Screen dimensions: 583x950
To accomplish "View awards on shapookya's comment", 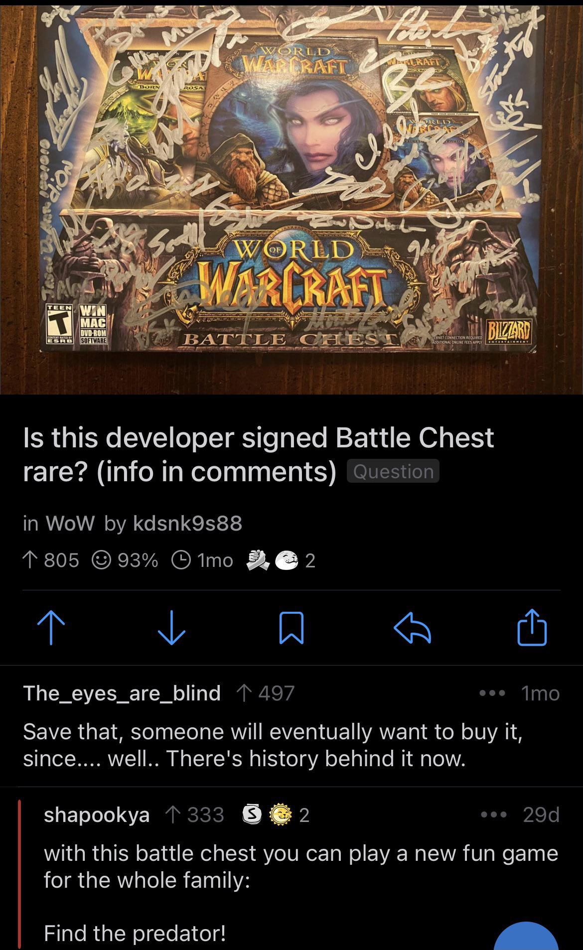I will (276, 815).
